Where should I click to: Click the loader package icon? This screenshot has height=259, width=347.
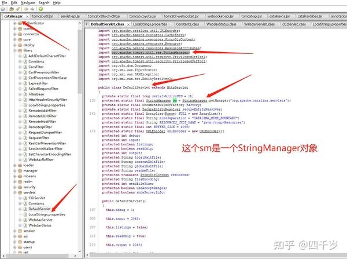click(20, 165)
